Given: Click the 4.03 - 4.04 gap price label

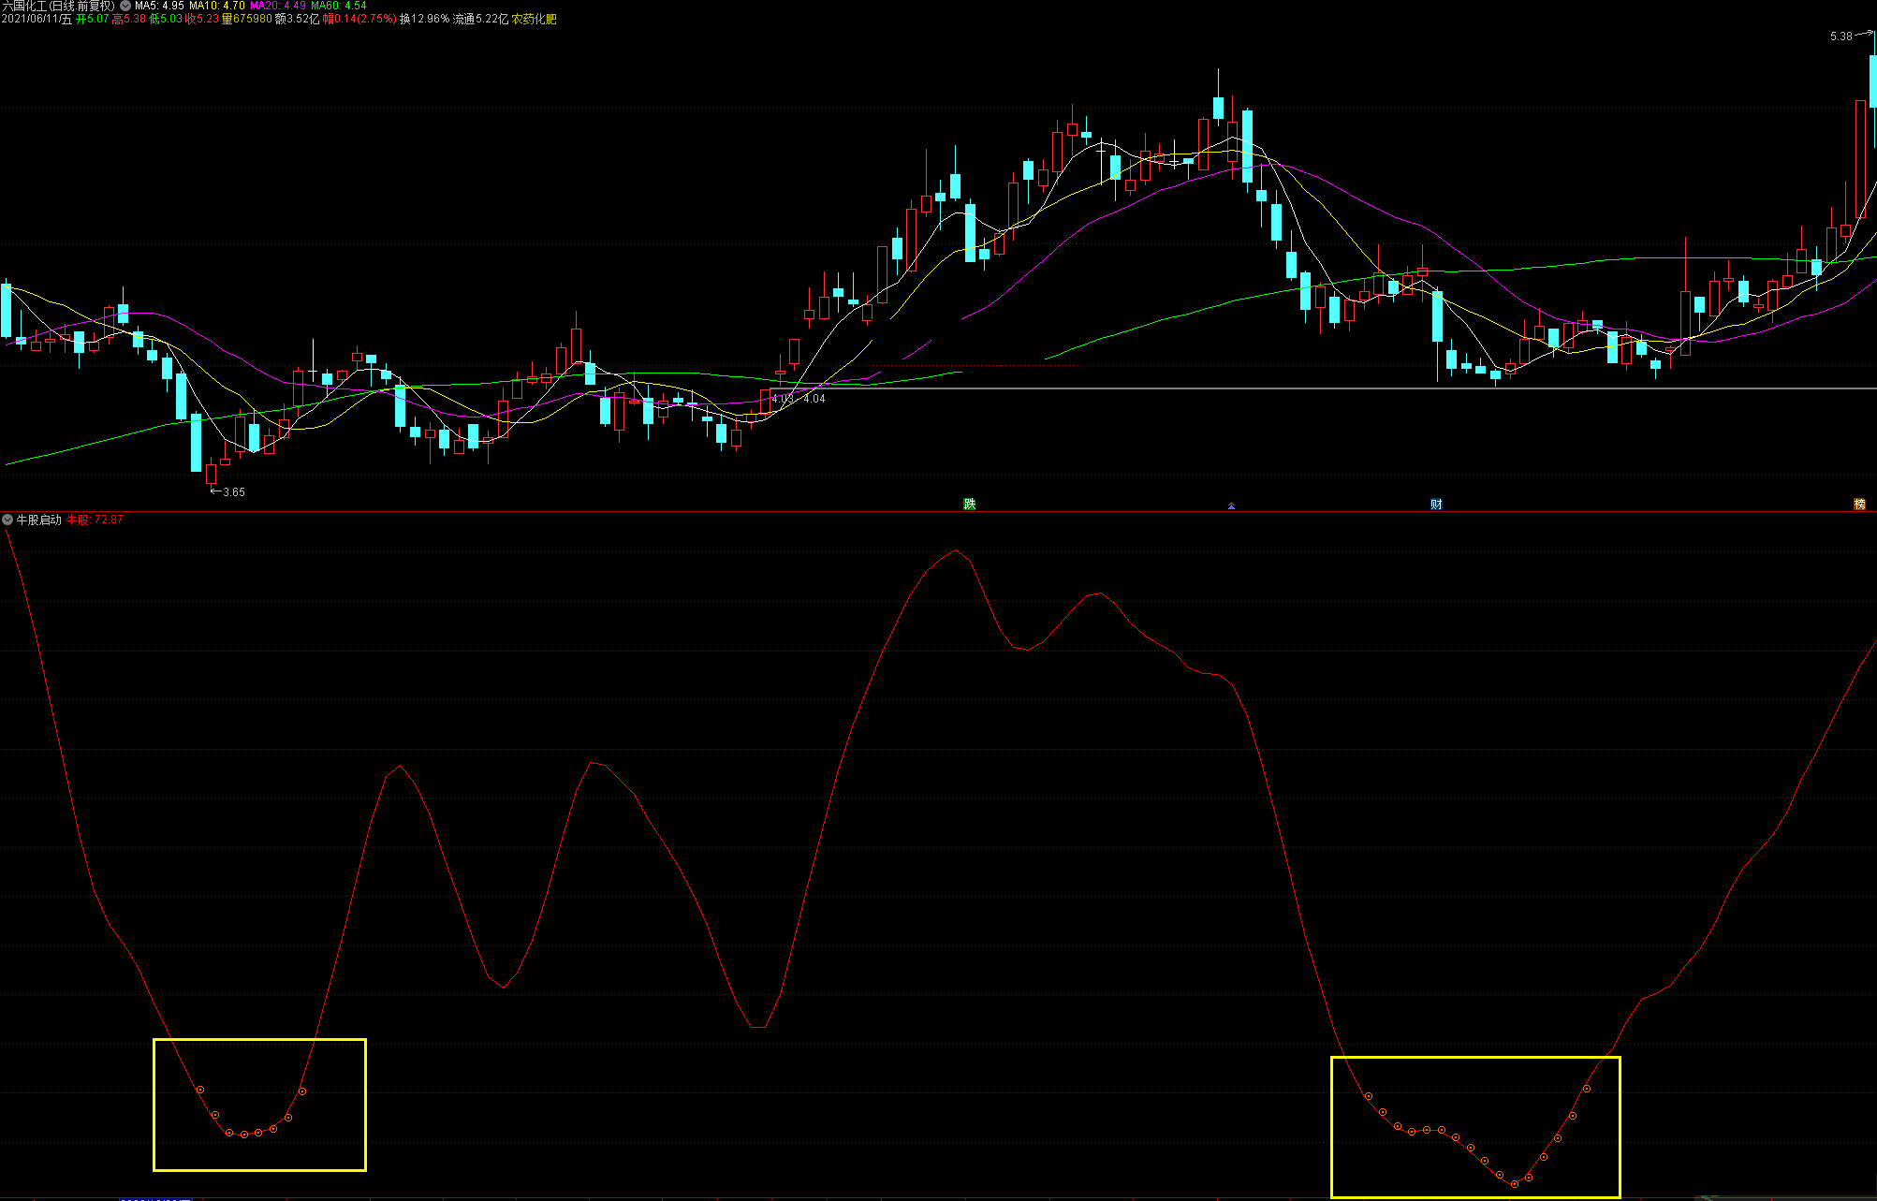Looking at the screenshot, I should (799, 399).
